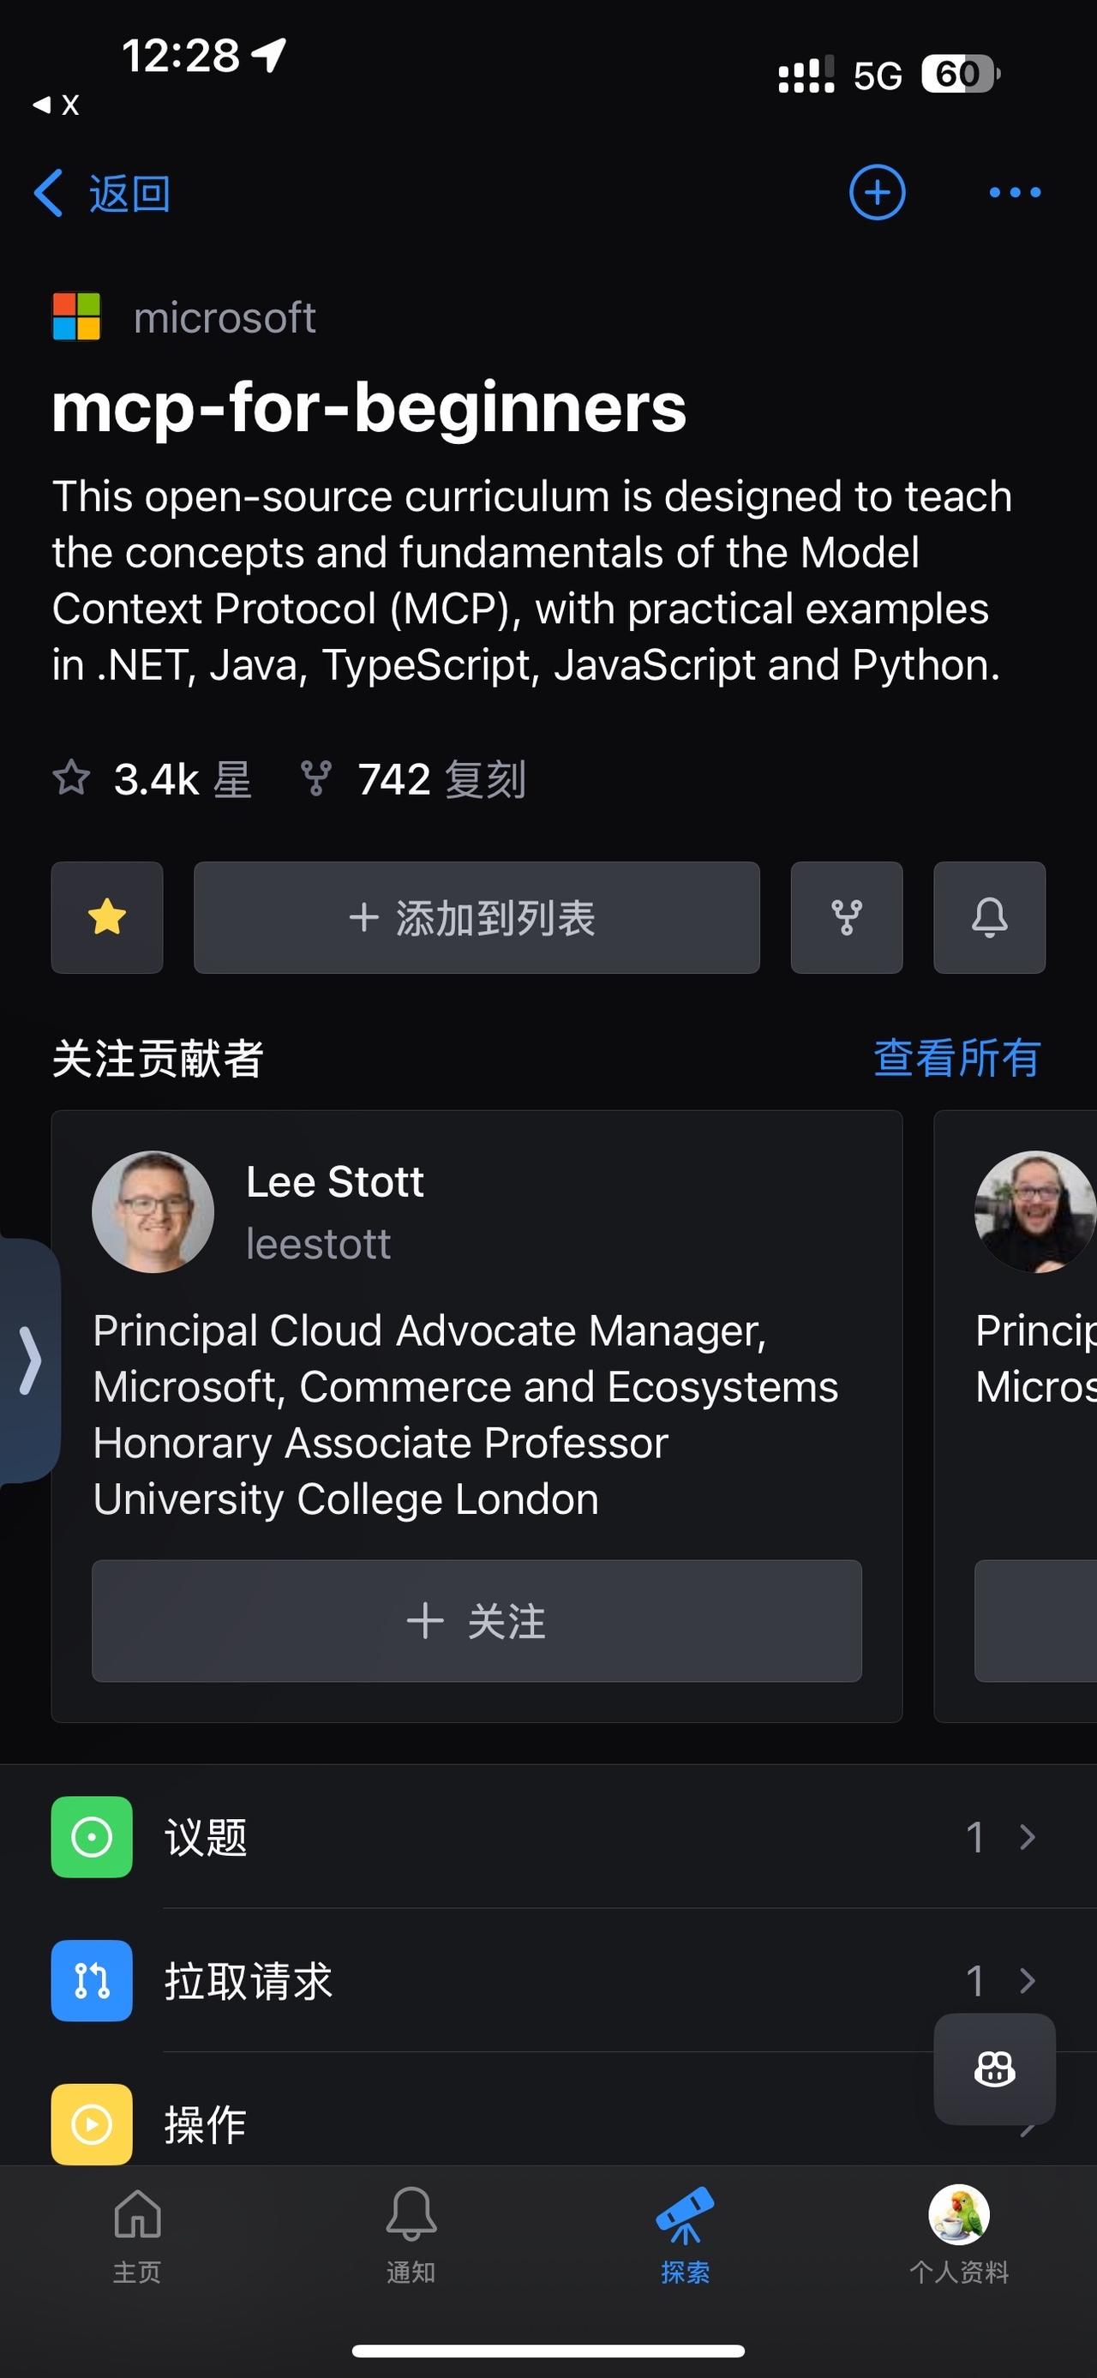Switch to the 个人资料 tab

coord(959,2235)
